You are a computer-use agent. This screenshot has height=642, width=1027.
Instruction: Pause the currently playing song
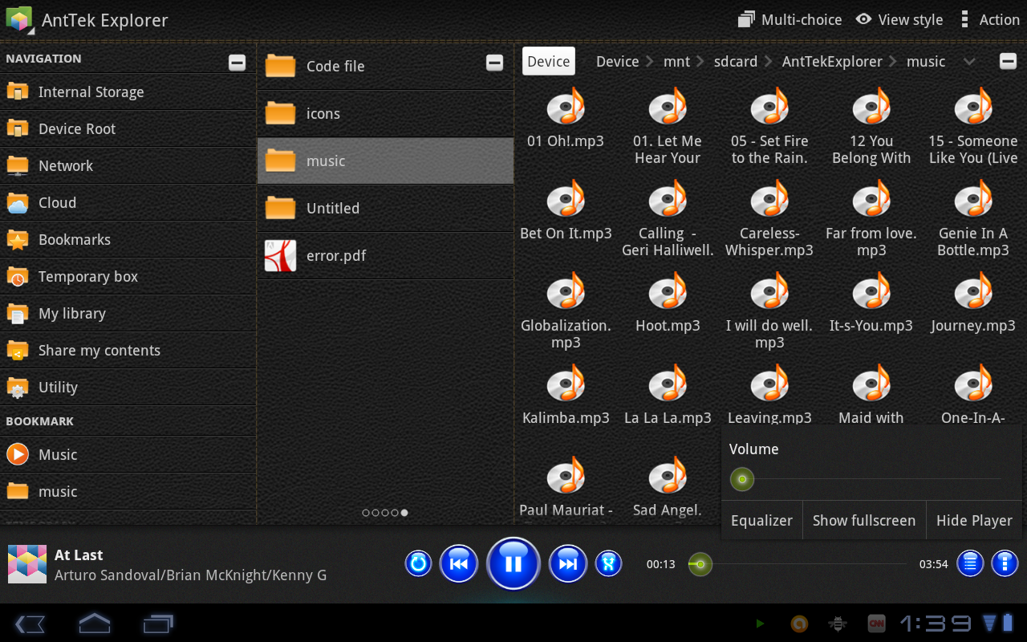[x=513, y=563]
